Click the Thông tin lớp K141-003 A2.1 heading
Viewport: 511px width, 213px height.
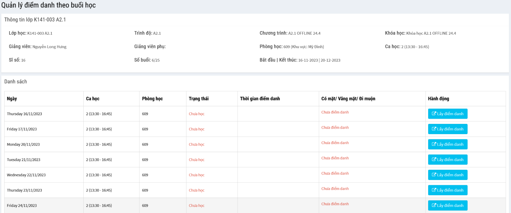(35, 20)
